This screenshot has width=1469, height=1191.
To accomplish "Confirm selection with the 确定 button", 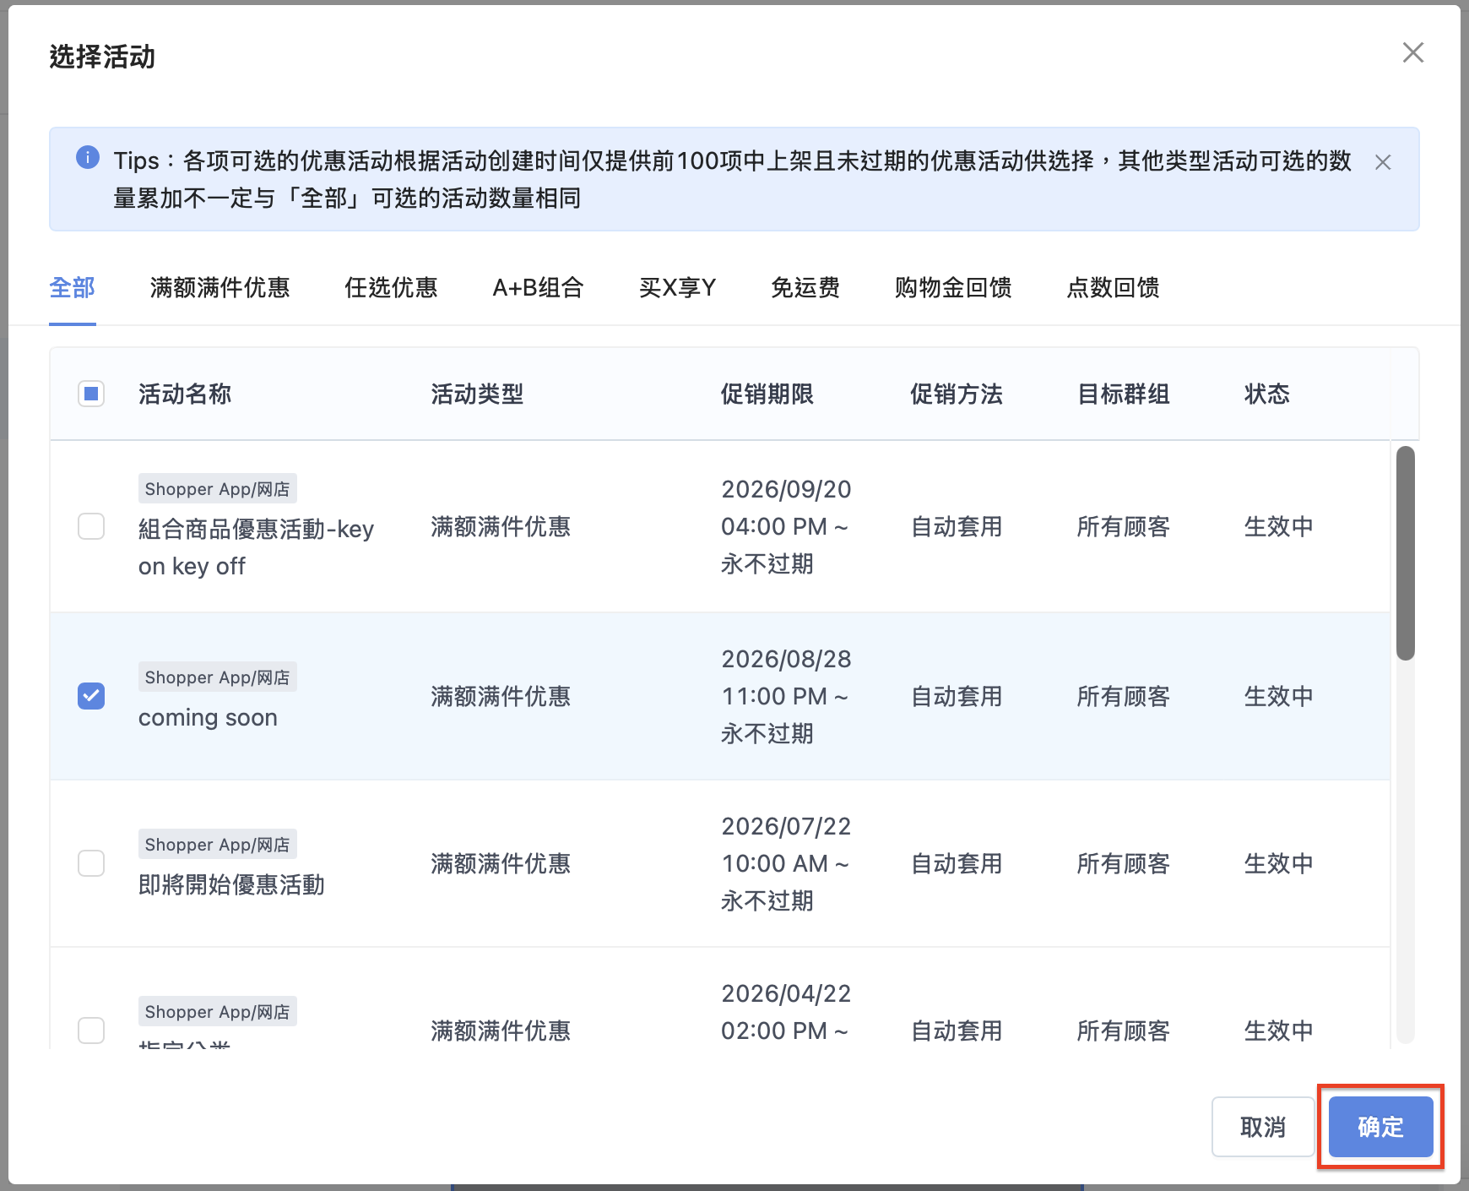I will tap(1381, 1127).
